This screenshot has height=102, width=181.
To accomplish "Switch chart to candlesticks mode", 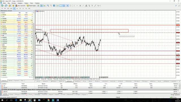I will pos(41,6).
